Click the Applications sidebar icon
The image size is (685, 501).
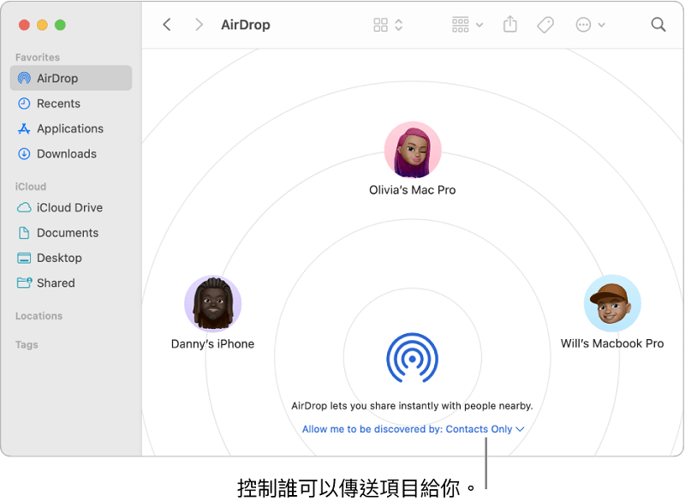pyautogui.click(x=24, y=128)
